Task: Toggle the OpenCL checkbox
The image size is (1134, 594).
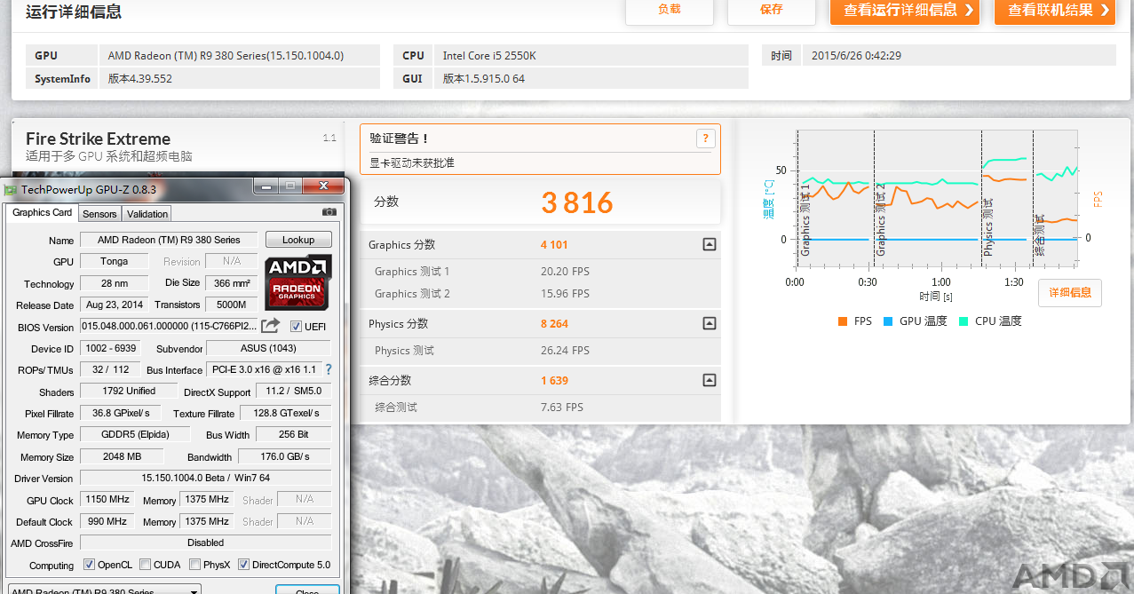Action: click(89, 565)
